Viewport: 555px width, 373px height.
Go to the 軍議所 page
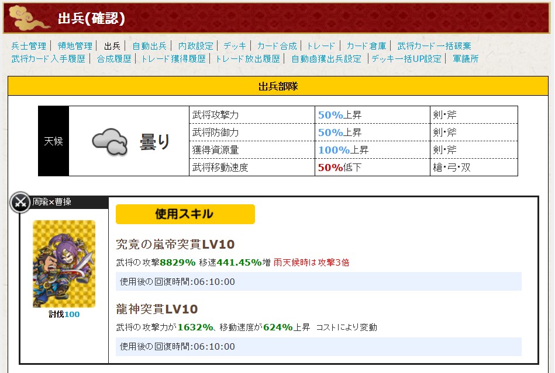(x=466, y=59)
